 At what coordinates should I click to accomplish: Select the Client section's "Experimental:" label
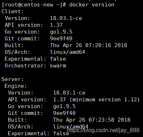(25, 59)
